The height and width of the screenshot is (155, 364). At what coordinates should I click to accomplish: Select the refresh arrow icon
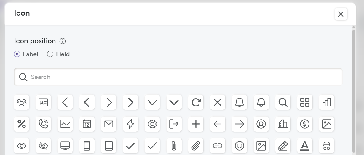tap(196, 102)
